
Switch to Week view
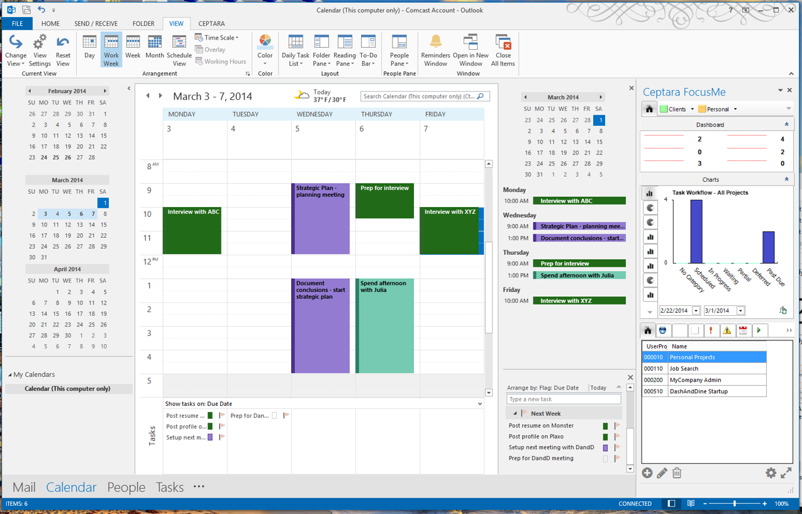[133, 50]
